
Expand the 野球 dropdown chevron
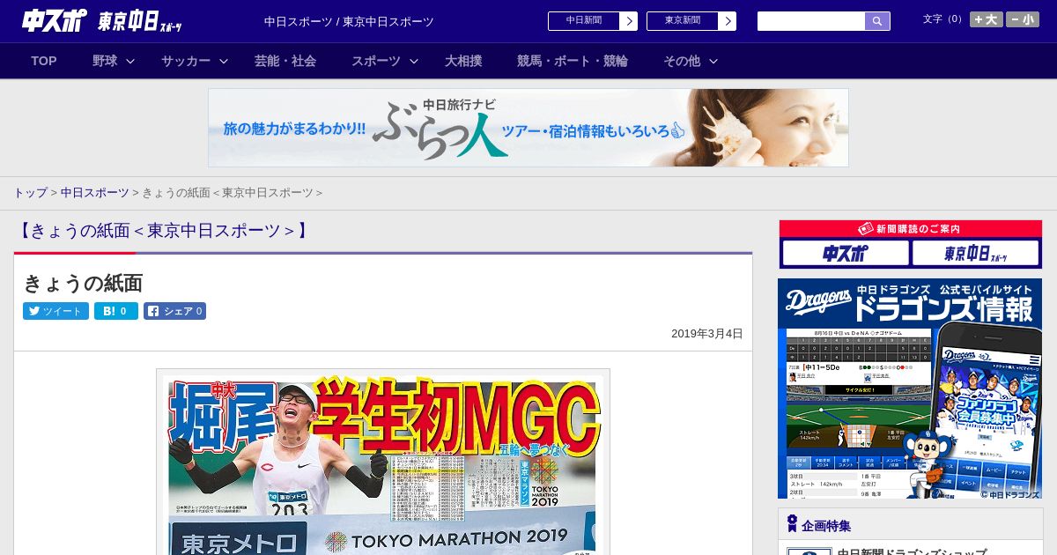(130, 62)
